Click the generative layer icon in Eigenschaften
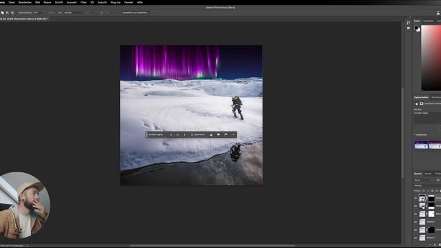This screenshot has width=441, height=248. click(x=417, y=103)
